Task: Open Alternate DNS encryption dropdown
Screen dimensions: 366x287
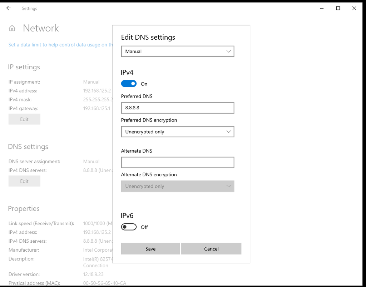Action: tap(177, 186)
